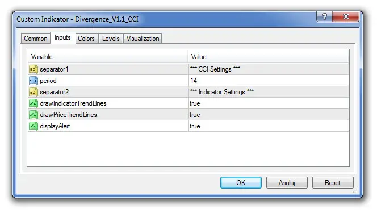Click the period integer type icon
This screenshot has height=213, width=377.
(x=33, y=81)
